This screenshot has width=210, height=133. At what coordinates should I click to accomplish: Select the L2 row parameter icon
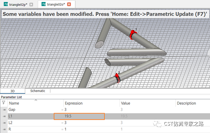(x=4, y=123)
